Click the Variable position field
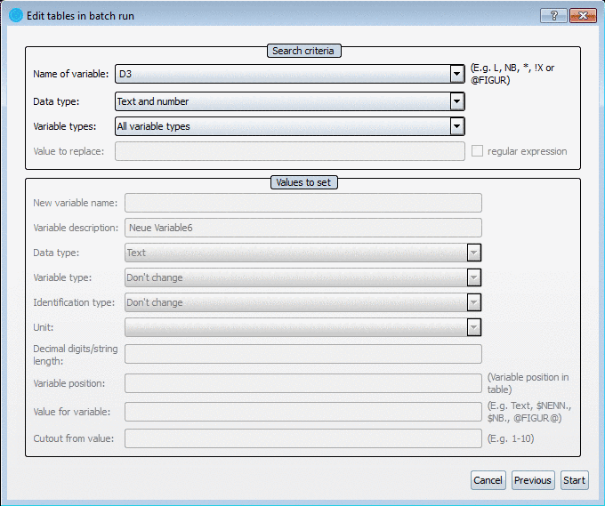The height and width of the screenshot is (506, 605). click(x=302, y=383)
